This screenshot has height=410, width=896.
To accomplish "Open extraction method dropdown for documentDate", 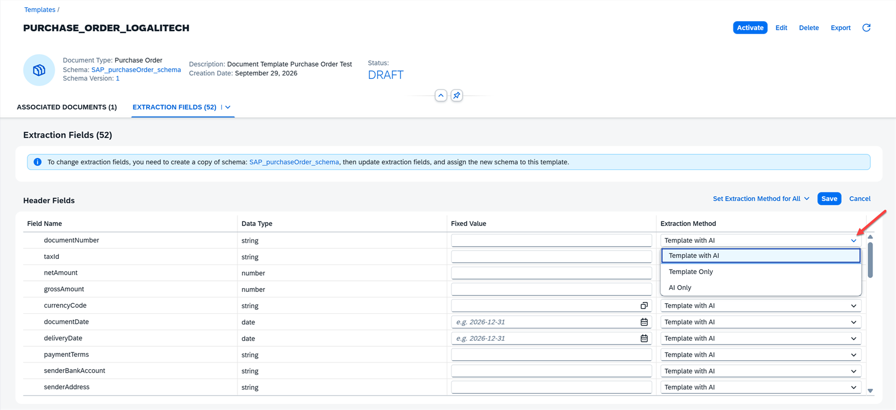I will click(x=853, y=322).
